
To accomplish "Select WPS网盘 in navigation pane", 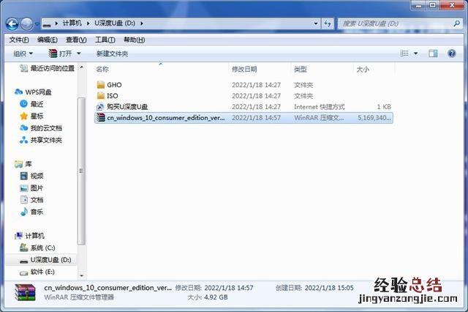I will (33, 92).
